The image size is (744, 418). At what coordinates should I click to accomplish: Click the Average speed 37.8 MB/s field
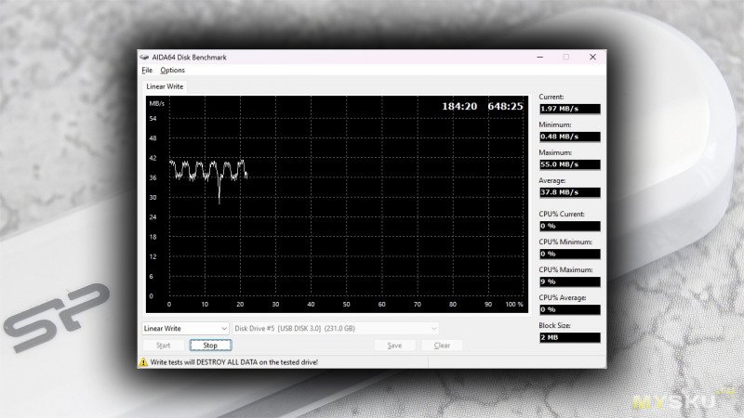(569, 192)
